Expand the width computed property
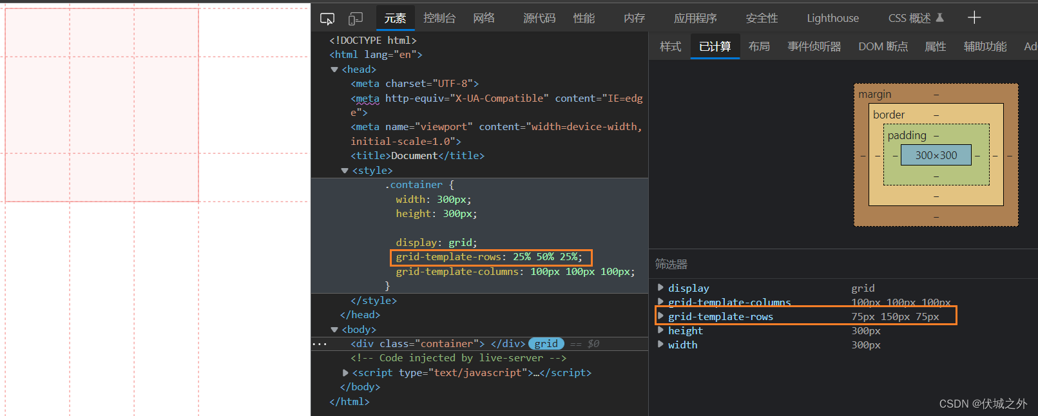Screen dimensions: 1038x416 tap(660, 344)
